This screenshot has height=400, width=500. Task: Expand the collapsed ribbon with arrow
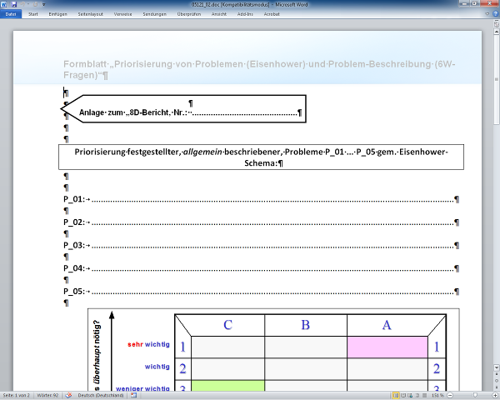tap(487, 14)
